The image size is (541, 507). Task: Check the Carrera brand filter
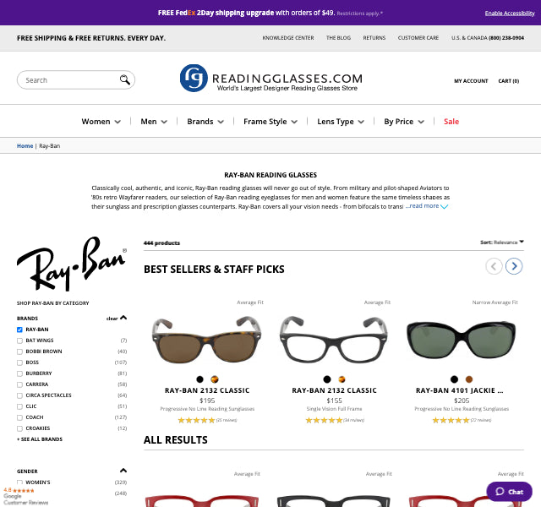(x=19, y=384)
